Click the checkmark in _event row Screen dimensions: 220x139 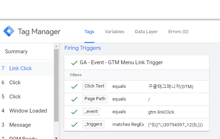(75, 112)
